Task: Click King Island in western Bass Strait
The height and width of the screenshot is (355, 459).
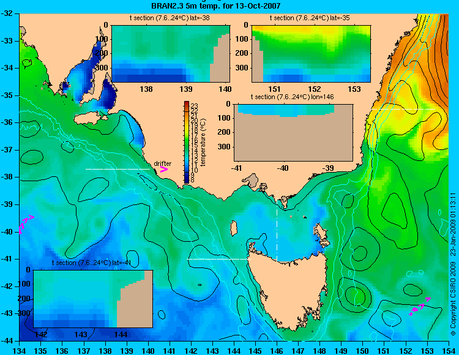Action: coord(234,228)
